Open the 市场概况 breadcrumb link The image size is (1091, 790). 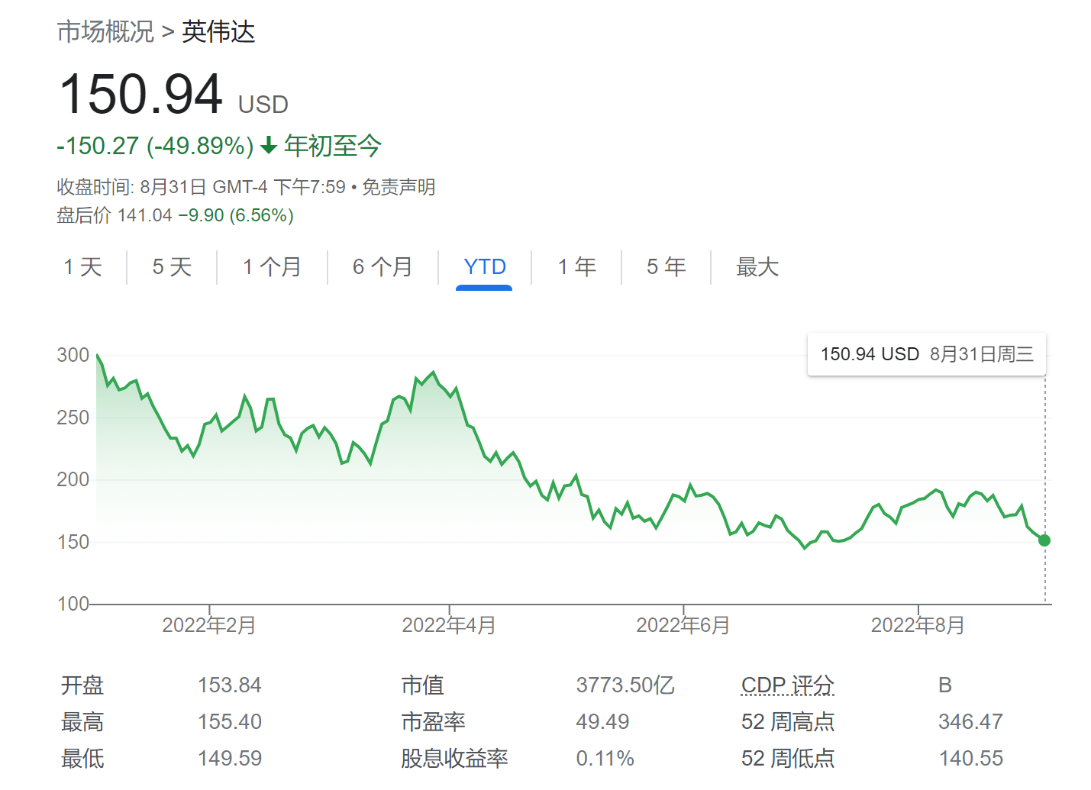tap(105, 32)
